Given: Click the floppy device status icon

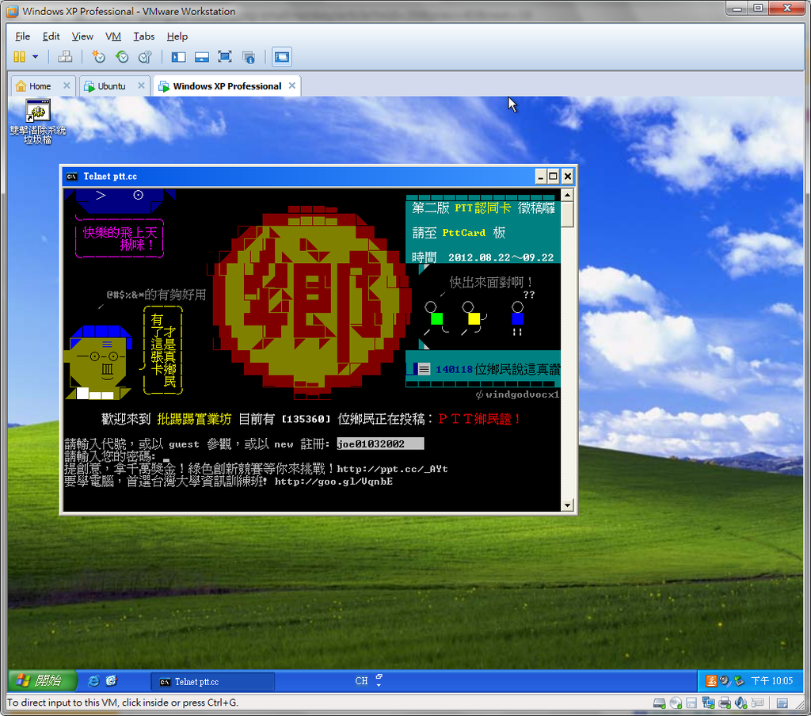Looking at the screenshot, I should point(691,703).
